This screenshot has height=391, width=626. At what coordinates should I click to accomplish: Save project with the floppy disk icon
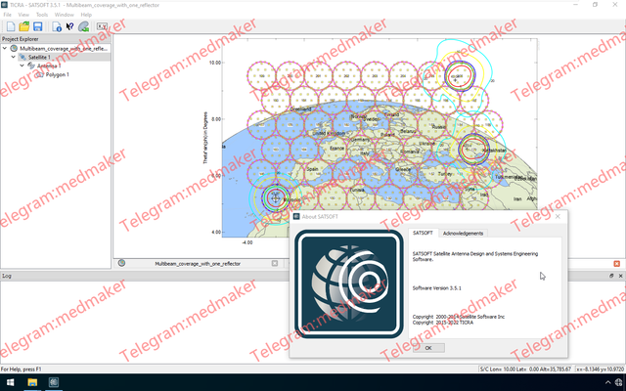point(37,26)
